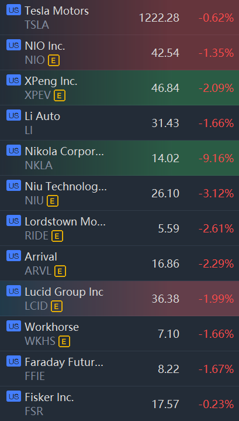Screen dimensions: 239x421
Task: Click the E badge next to RIDE ticker
Action: click(x=57, y=237)
